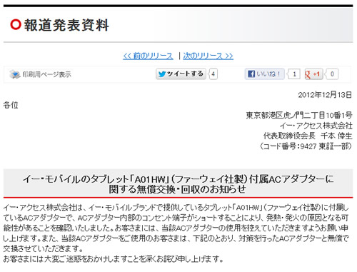Click the code line コード番号:9427 東証一部

pyautogui.click(x=306, y=146)
